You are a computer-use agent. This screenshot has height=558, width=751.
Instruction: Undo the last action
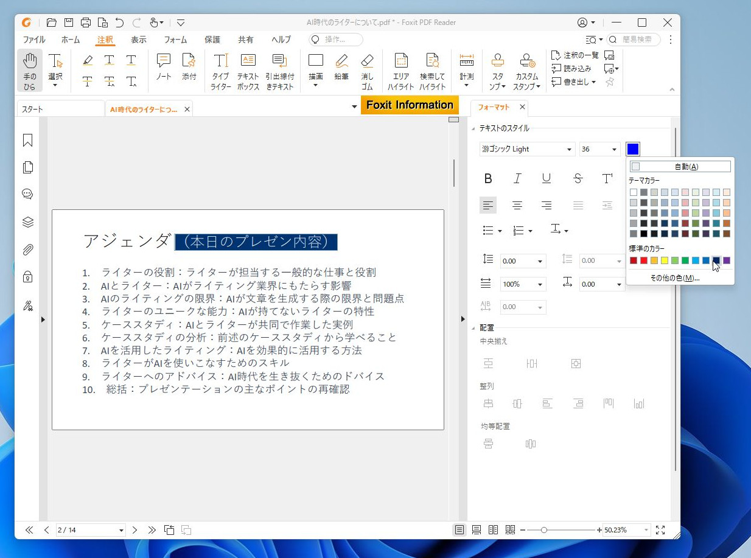point(119,23)
